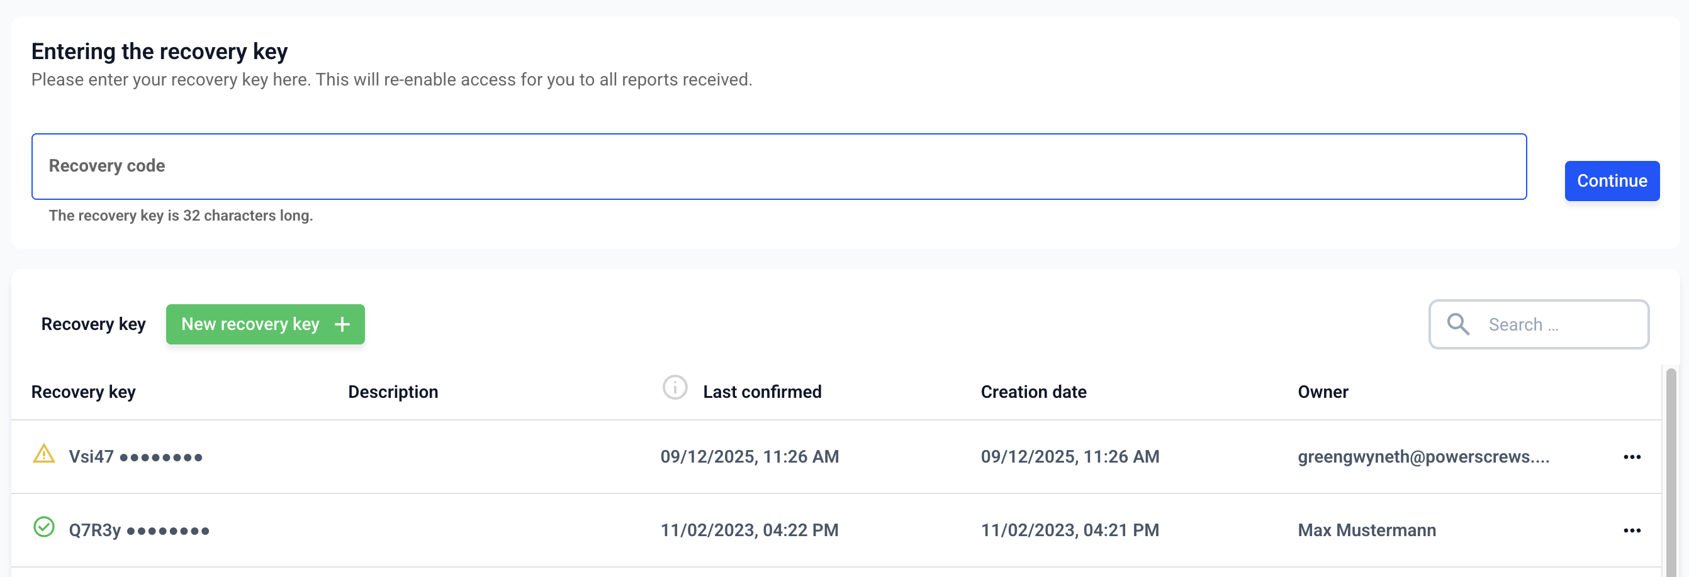The width and height of the screenshot is (1689, 577).
Task: Open the three-dot menu for the Vsi47 key
Action: click(1631, 457)
